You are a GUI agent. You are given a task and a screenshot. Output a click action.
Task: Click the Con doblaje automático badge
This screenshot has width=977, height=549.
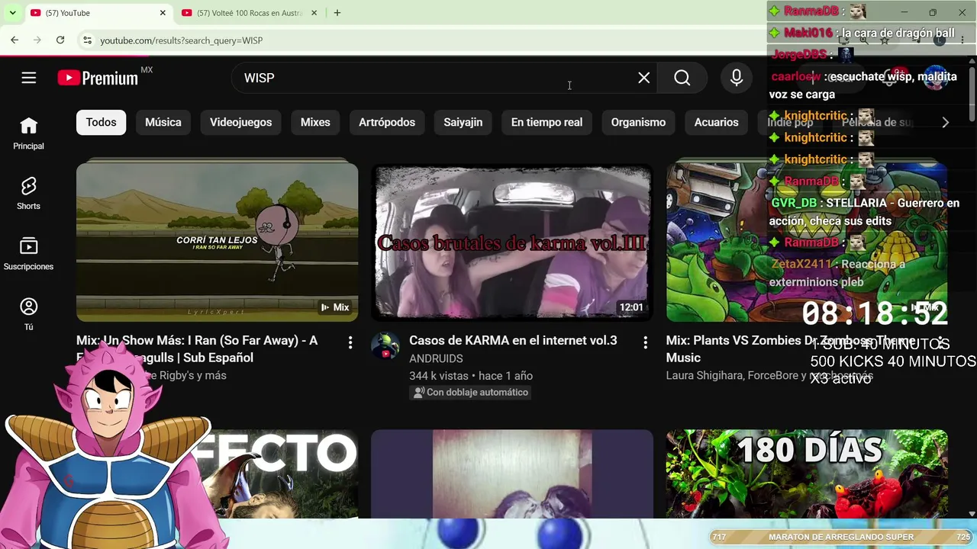pyautogui.click(x=471, y=393)
